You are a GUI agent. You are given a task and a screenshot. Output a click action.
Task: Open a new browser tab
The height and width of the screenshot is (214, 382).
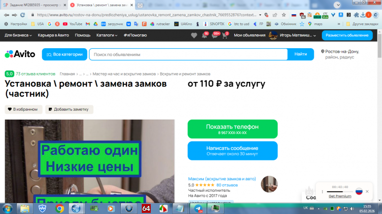click(x=140, y=5)
